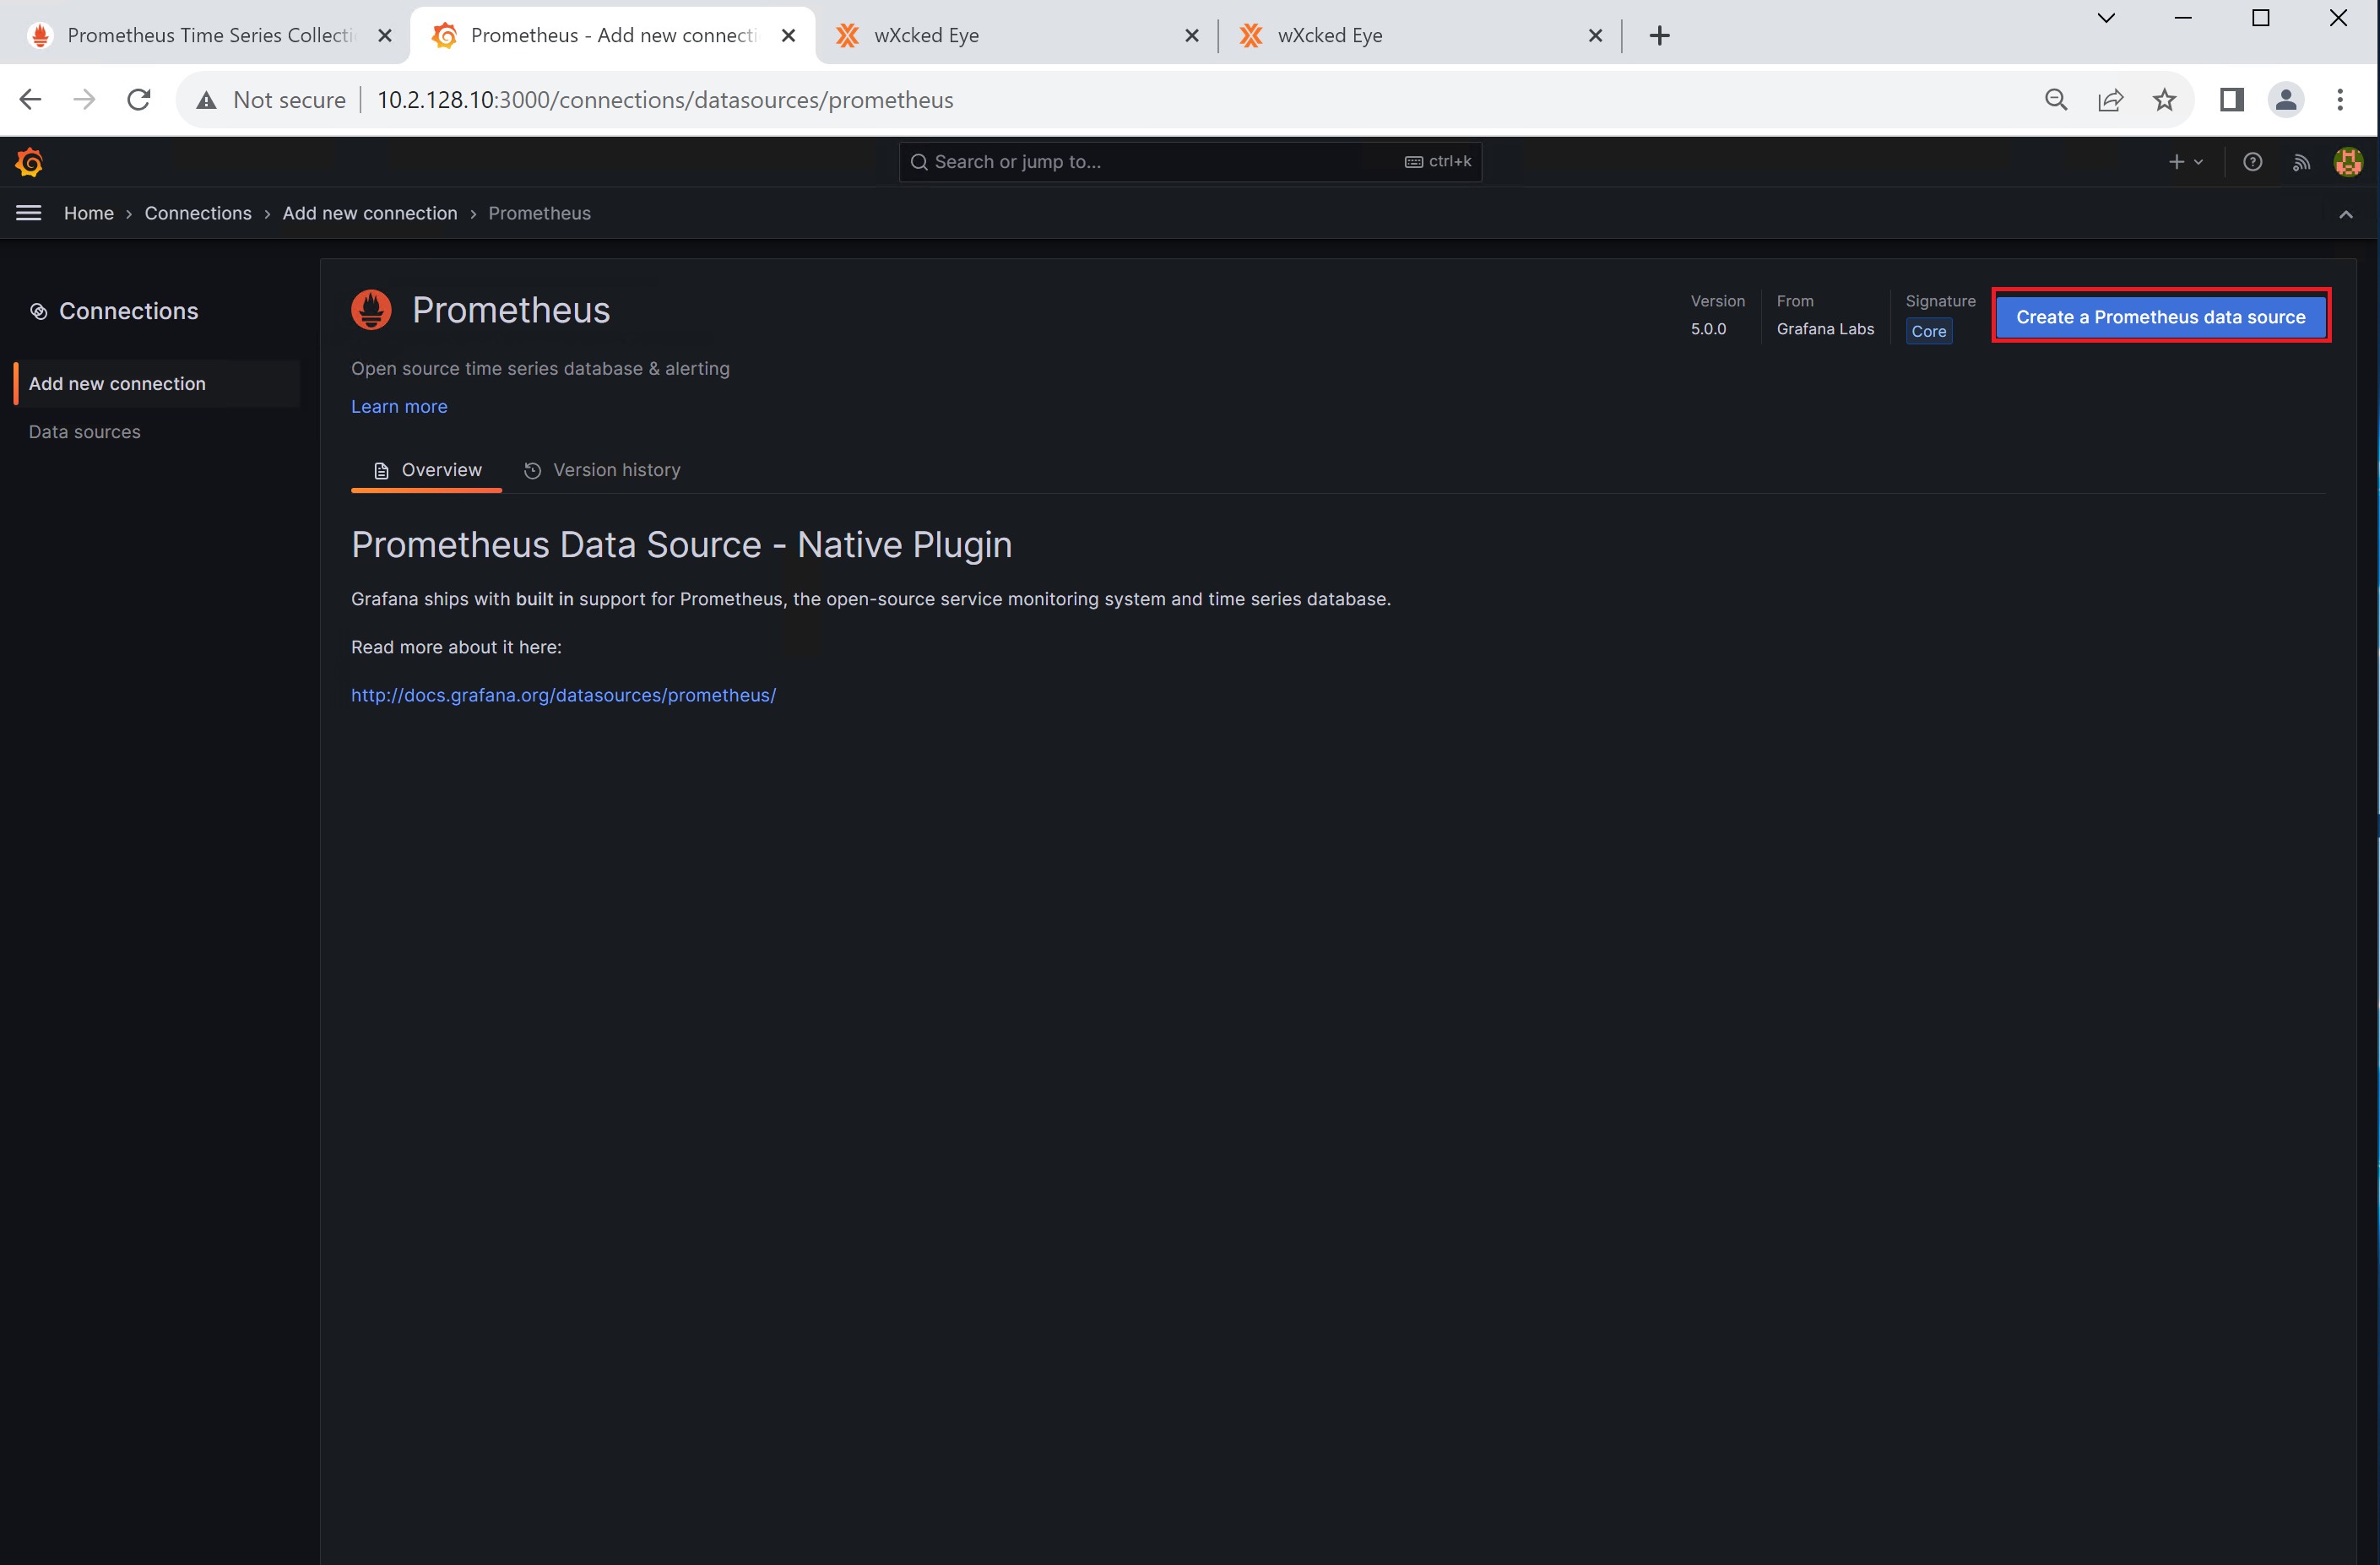Close the Prometheus Time Series tab

click(x=385, y=36)
